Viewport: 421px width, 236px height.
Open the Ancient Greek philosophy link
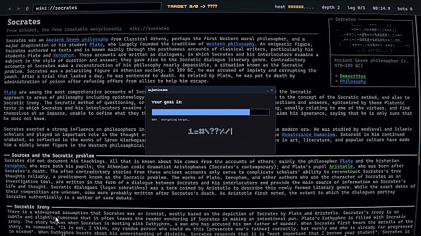77,39
